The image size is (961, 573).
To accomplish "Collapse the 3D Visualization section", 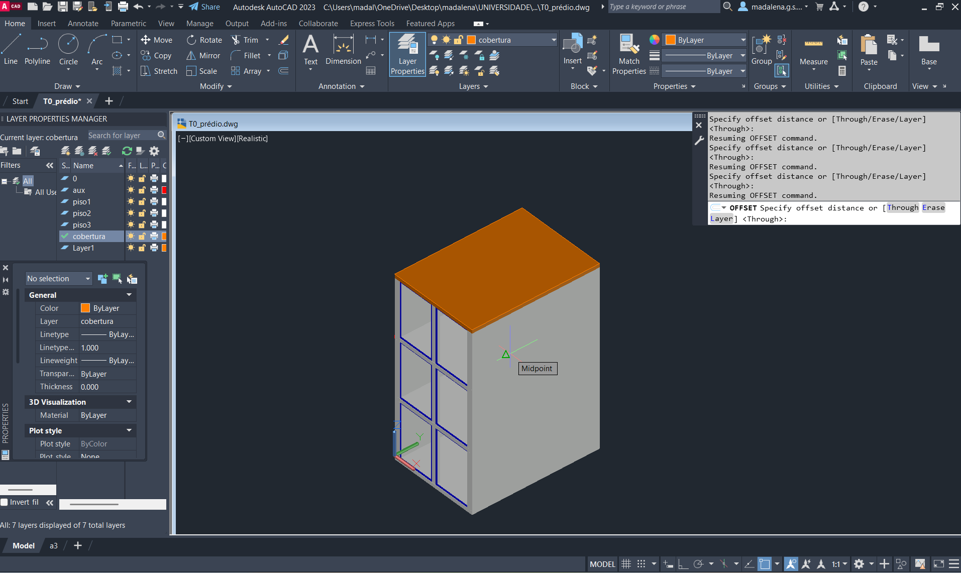I will pyautogui.click(x=129, y=402).
